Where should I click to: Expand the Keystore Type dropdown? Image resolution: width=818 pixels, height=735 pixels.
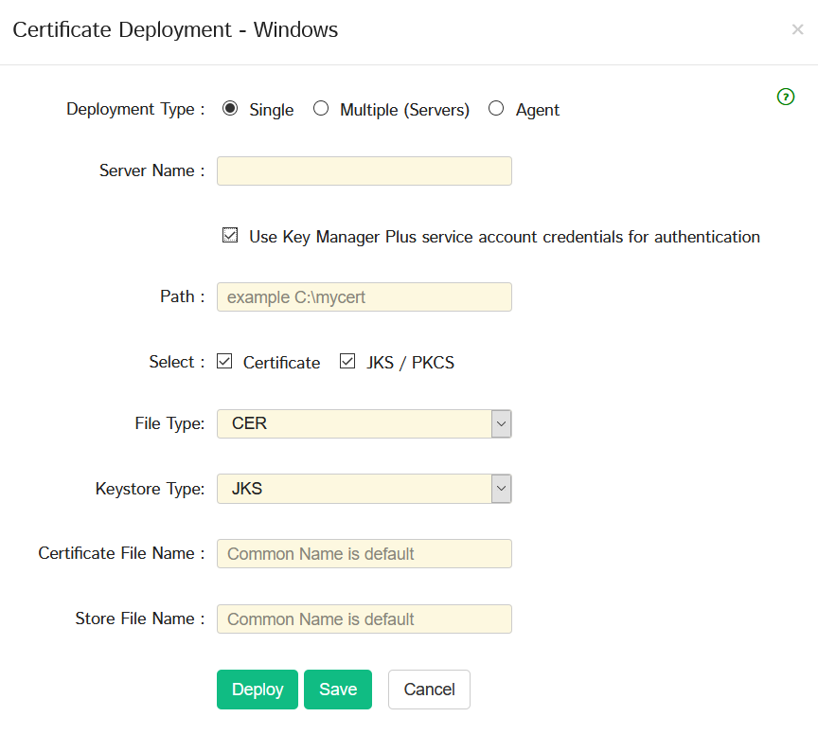tap(364, 489)
